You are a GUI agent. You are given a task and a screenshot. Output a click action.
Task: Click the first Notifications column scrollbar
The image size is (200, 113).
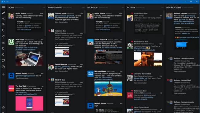tap(85, 22)
